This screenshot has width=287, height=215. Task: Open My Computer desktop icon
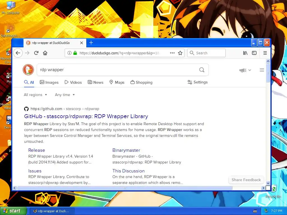(11, 8)
